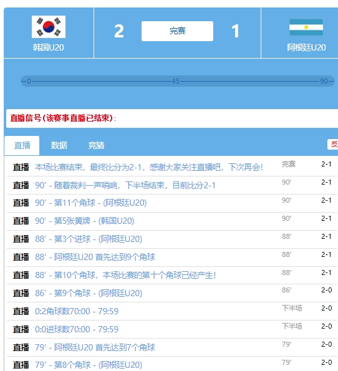338x371 pixels.
Task: Open the match ended final score entry
Action: point(149,167)
